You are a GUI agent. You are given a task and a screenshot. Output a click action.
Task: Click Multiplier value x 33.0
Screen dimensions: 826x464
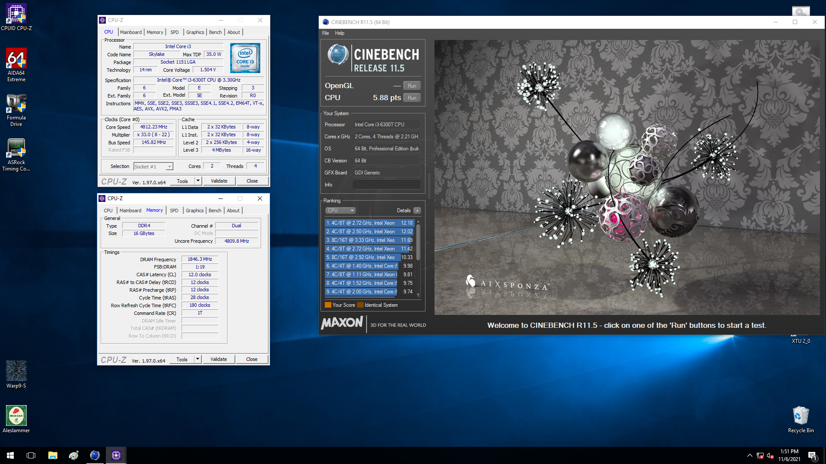[x=154, y=135]
